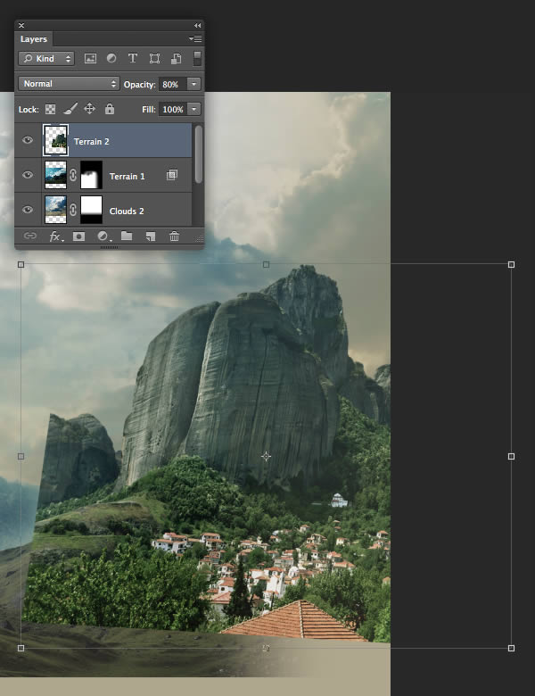
Task: Click the middle-right transform handle
Action: [511, 456]
